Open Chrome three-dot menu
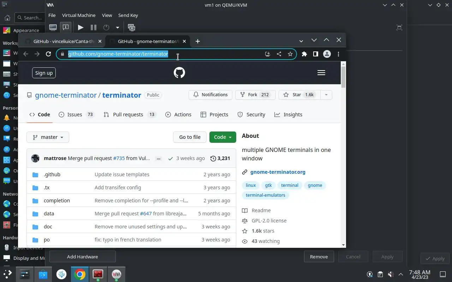Image resolution: width=452 pixels, height=282 pixels. click(x=338, y=54)
